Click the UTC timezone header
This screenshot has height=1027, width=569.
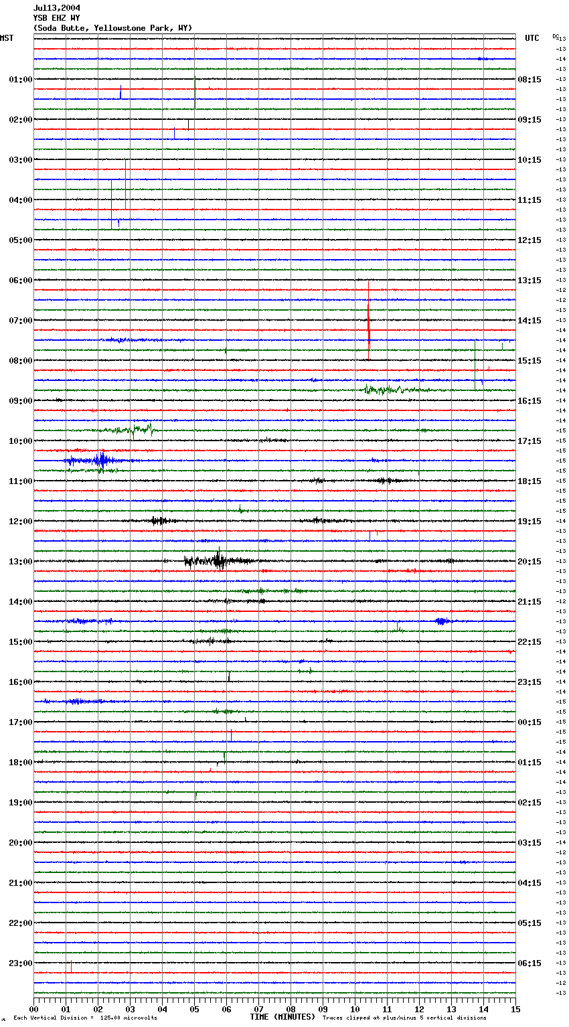point(532,38)
